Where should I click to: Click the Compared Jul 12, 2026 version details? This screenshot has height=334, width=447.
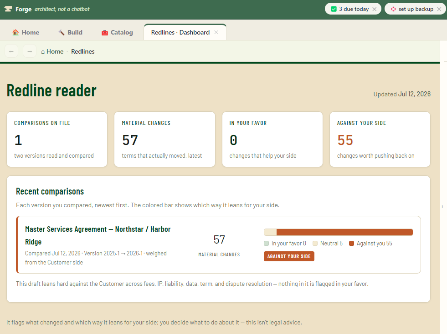96,258
